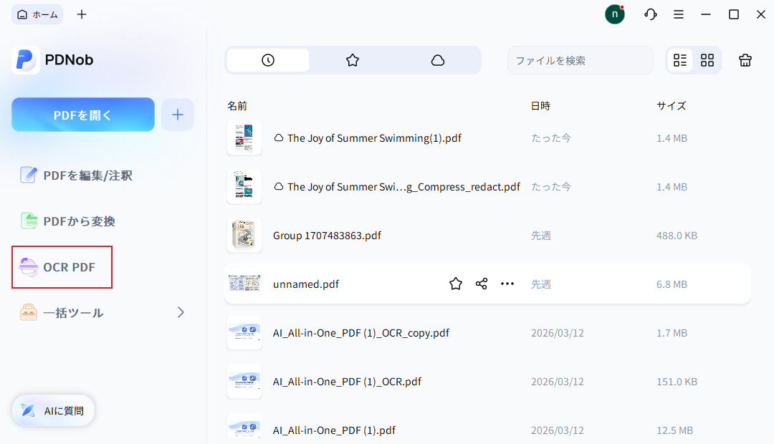
Task: Share the unnamed.pdf file
Action: (x=481, y=284)
